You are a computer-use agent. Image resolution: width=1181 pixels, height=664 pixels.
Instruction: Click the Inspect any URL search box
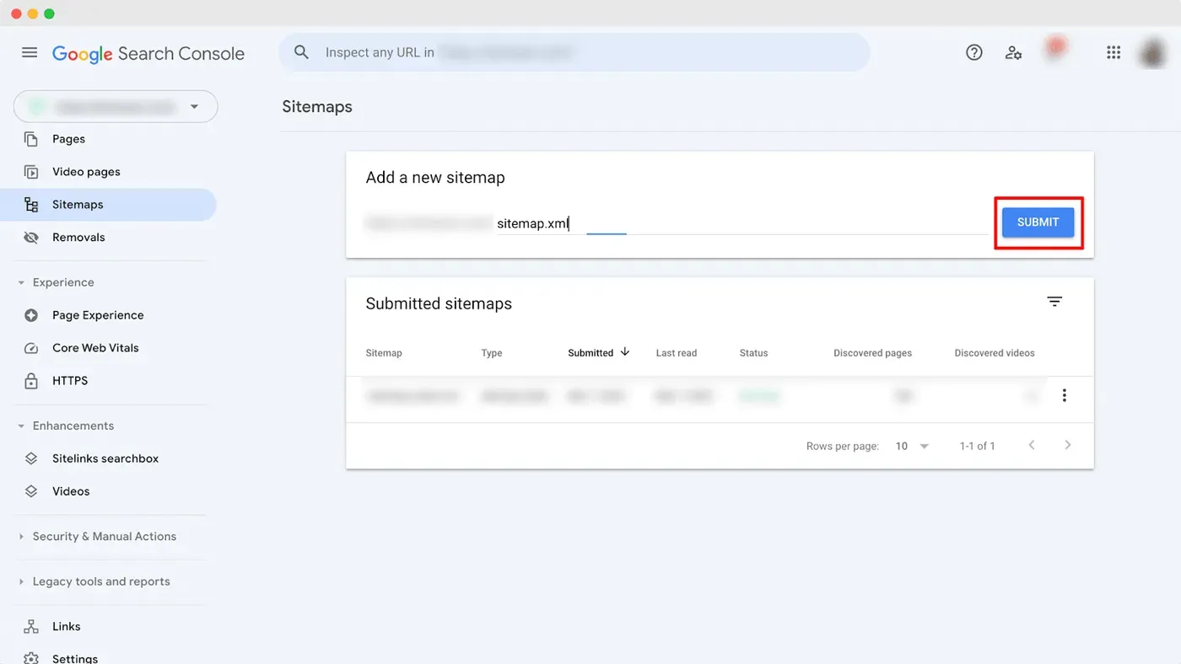click(x=574, y=52)
